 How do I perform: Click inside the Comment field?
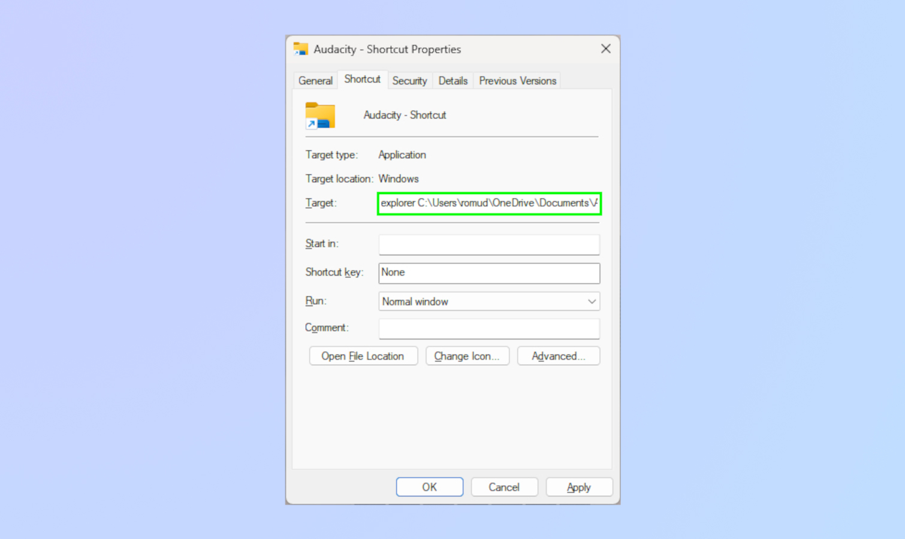[489, 328]
